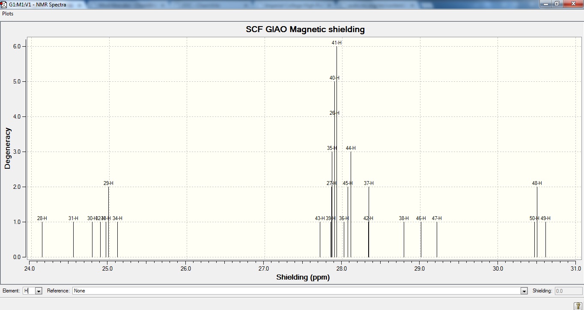The height and width of the screenshot is (310, 584).
Task: Click the 31-H peak label
Action: [x=73, y=218]
